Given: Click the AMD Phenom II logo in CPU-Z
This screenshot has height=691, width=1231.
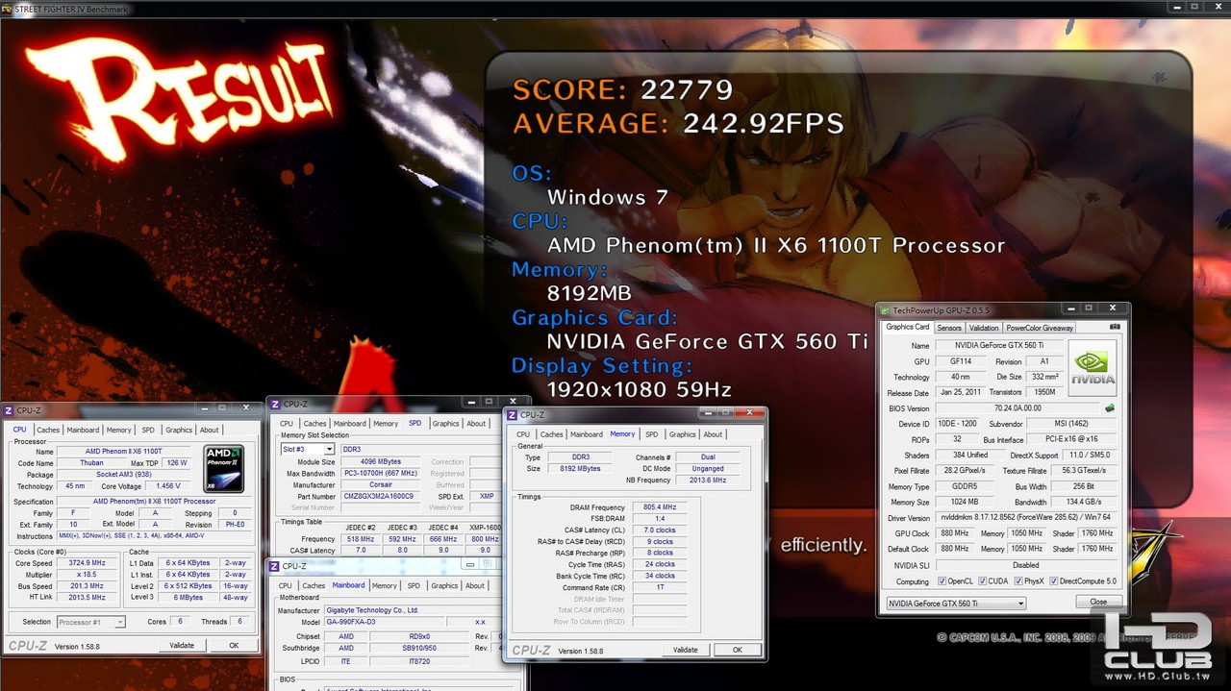Looking at the screenshot, I should coord(223,469).
